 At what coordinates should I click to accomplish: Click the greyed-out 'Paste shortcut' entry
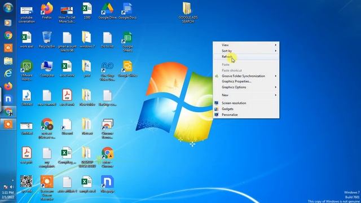pos(246,70)
